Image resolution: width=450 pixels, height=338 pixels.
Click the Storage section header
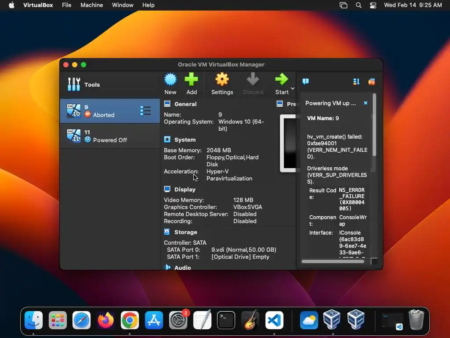pos(186,232)
